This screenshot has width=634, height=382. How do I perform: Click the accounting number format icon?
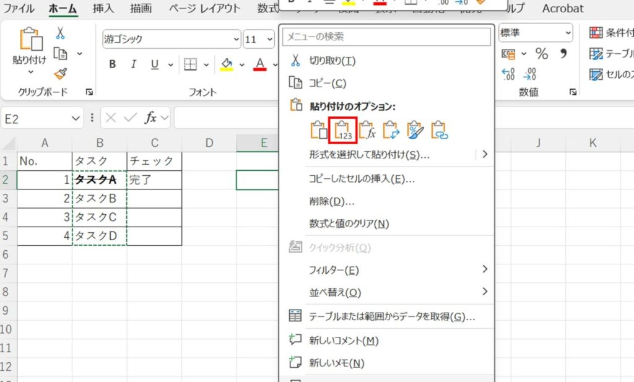pyautogui.click(x=508, y=53)
